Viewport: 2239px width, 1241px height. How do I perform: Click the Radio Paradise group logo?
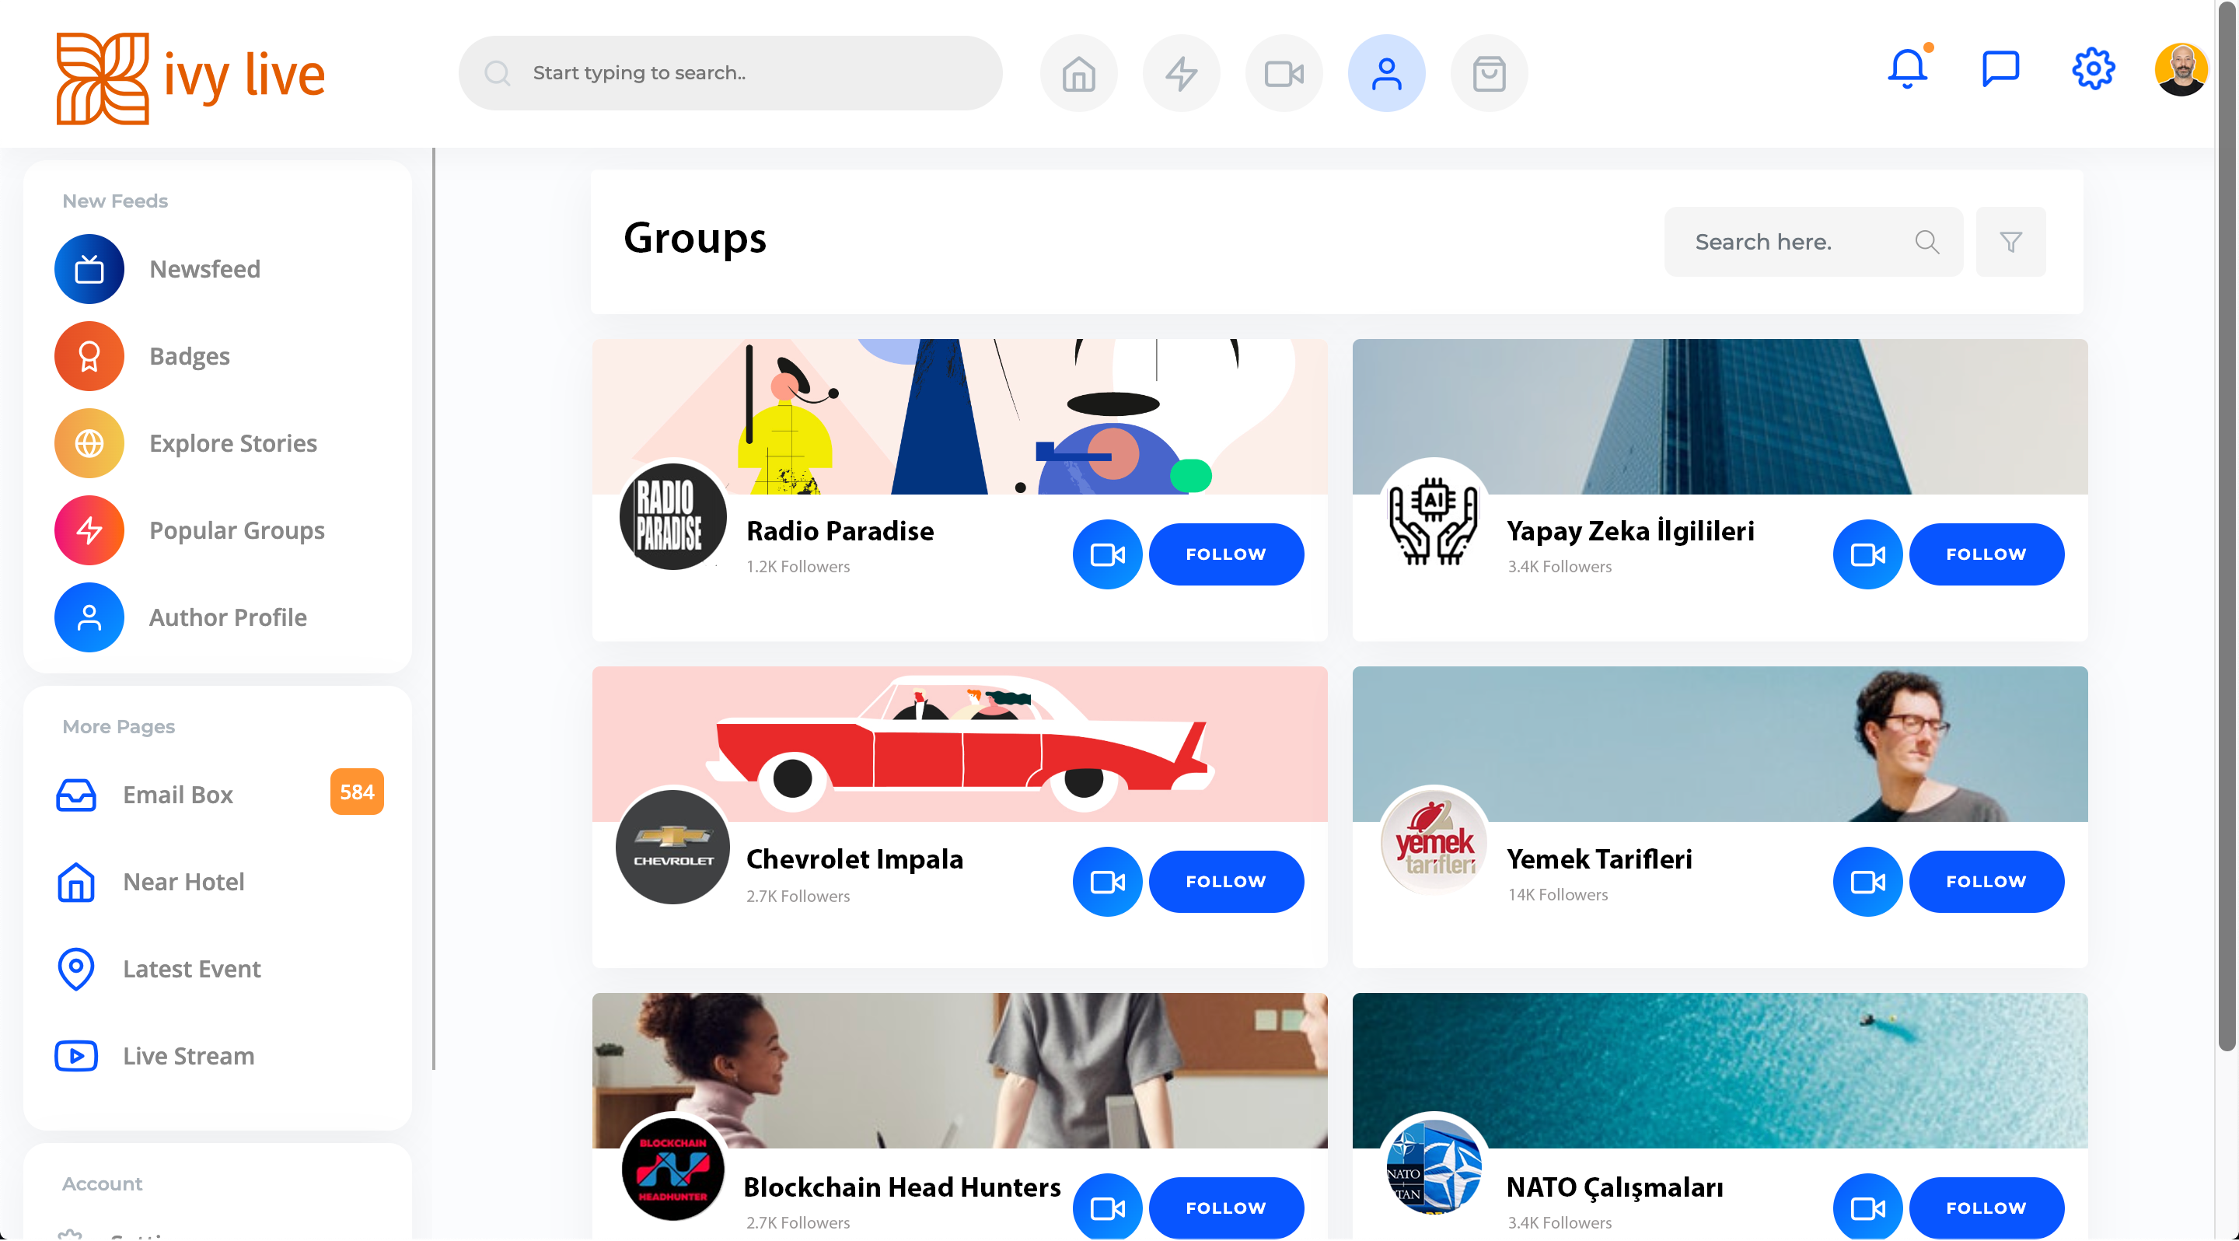[x=672, y=516]
